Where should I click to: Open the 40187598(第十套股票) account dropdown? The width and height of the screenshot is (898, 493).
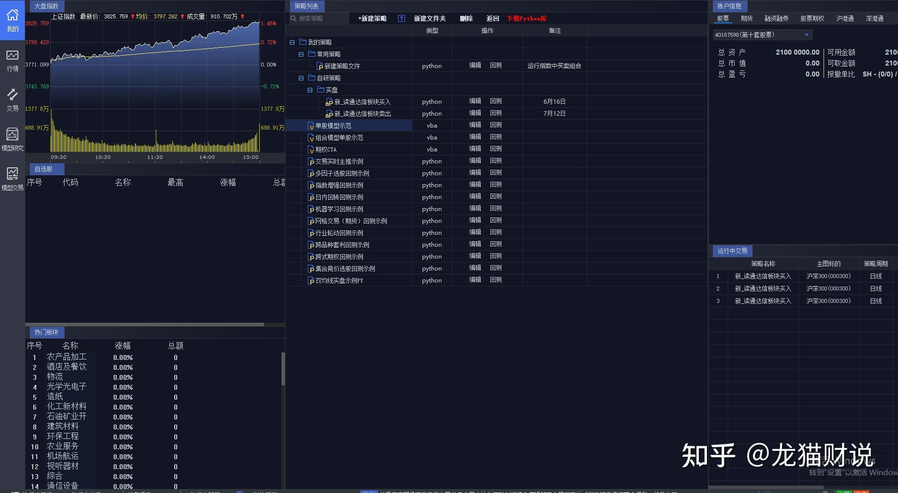(808, 34)
